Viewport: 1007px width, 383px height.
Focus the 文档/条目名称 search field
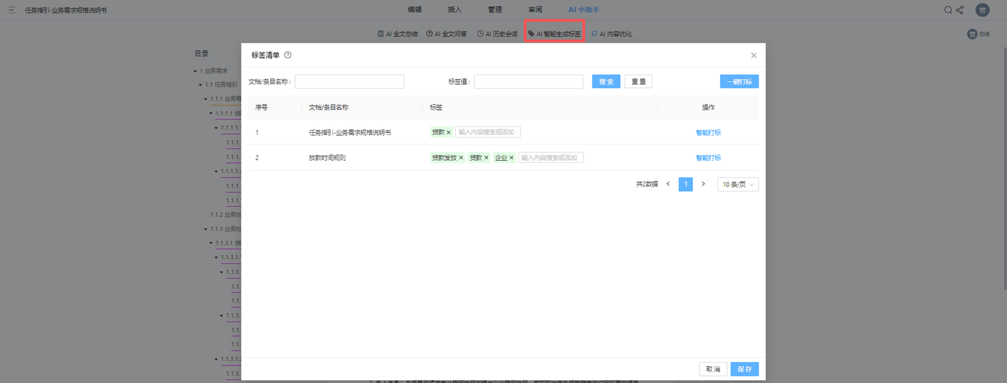350,82
